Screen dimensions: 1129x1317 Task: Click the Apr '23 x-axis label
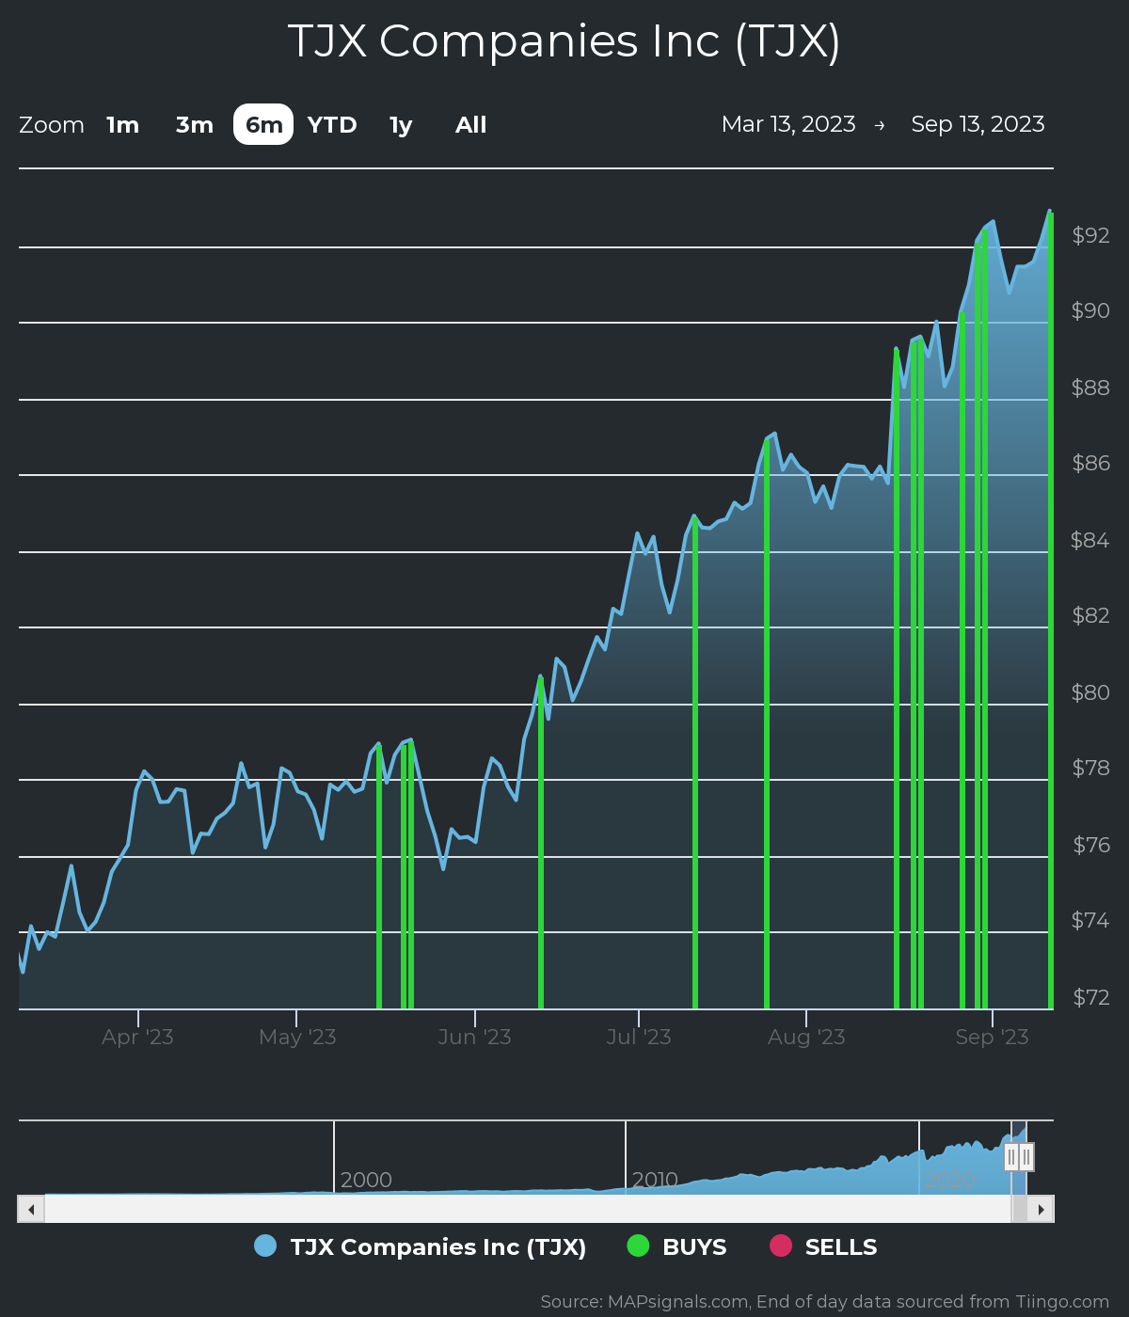click(138, 1037)
